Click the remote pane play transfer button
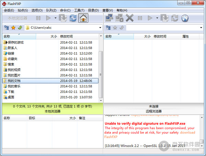The image size is (206, 156). (150, 18)
